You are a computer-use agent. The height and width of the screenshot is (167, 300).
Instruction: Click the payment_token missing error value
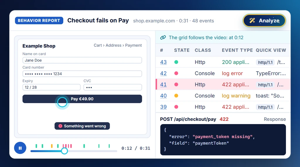[x=223, y=137]
